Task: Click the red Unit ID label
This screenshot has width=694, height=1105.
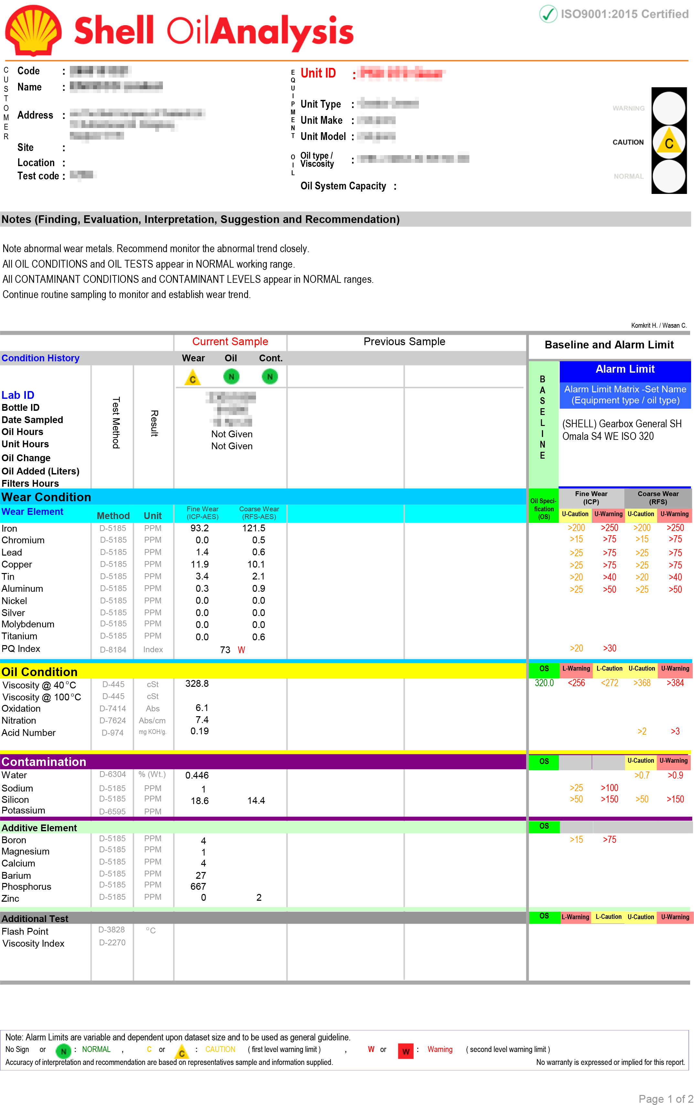Action: point(318,73)
